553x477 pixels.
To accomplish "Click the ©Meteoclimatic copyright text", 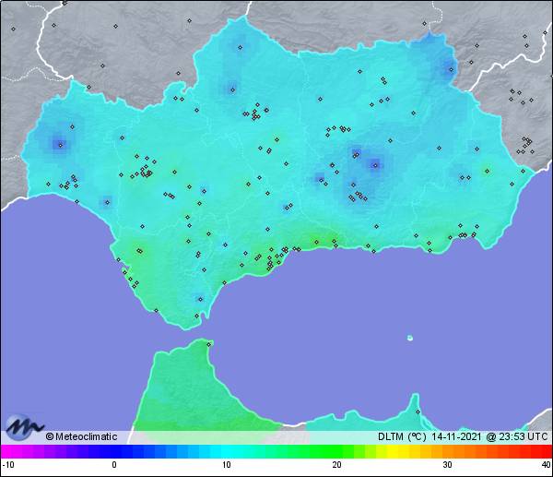I will [x=81, y=436].
